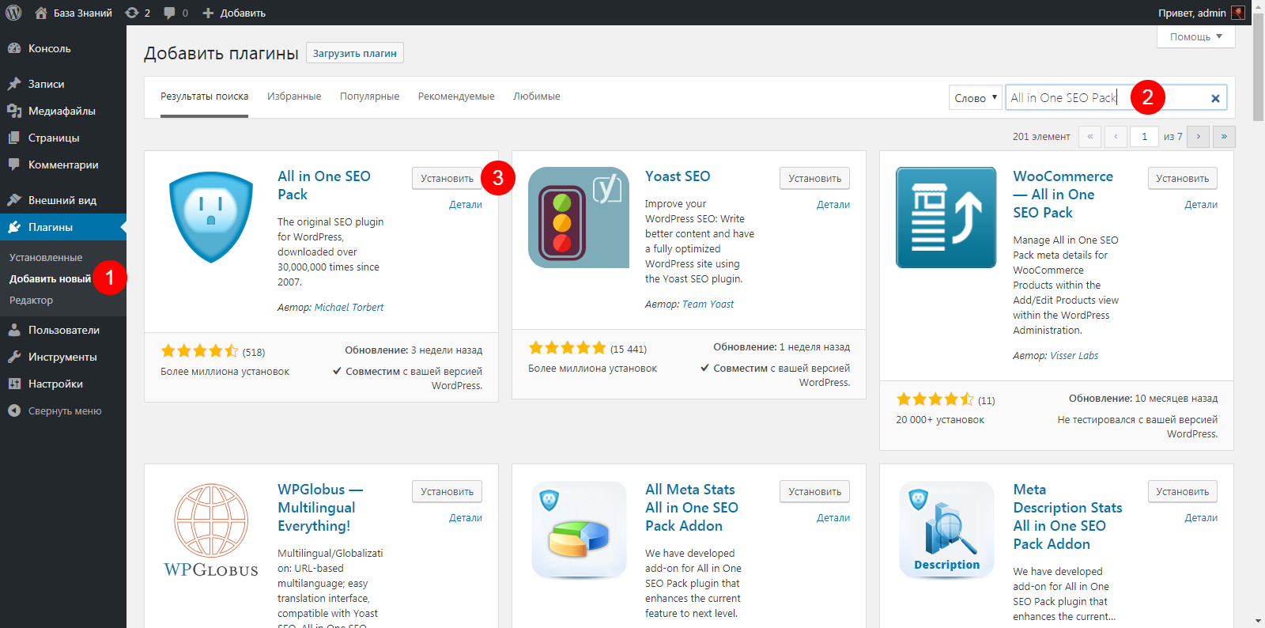1265x628 pixels.
Task: Expand the Помощь help panel
Action: [x=1195, y=36]
